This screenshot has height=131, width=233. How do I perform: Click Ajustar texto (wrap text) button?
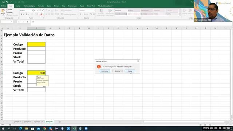[x=66, y=11]
